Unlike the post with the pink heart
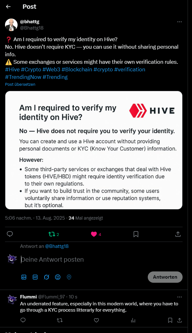Viewport: 192px width, 333px height. pos(94,234)
